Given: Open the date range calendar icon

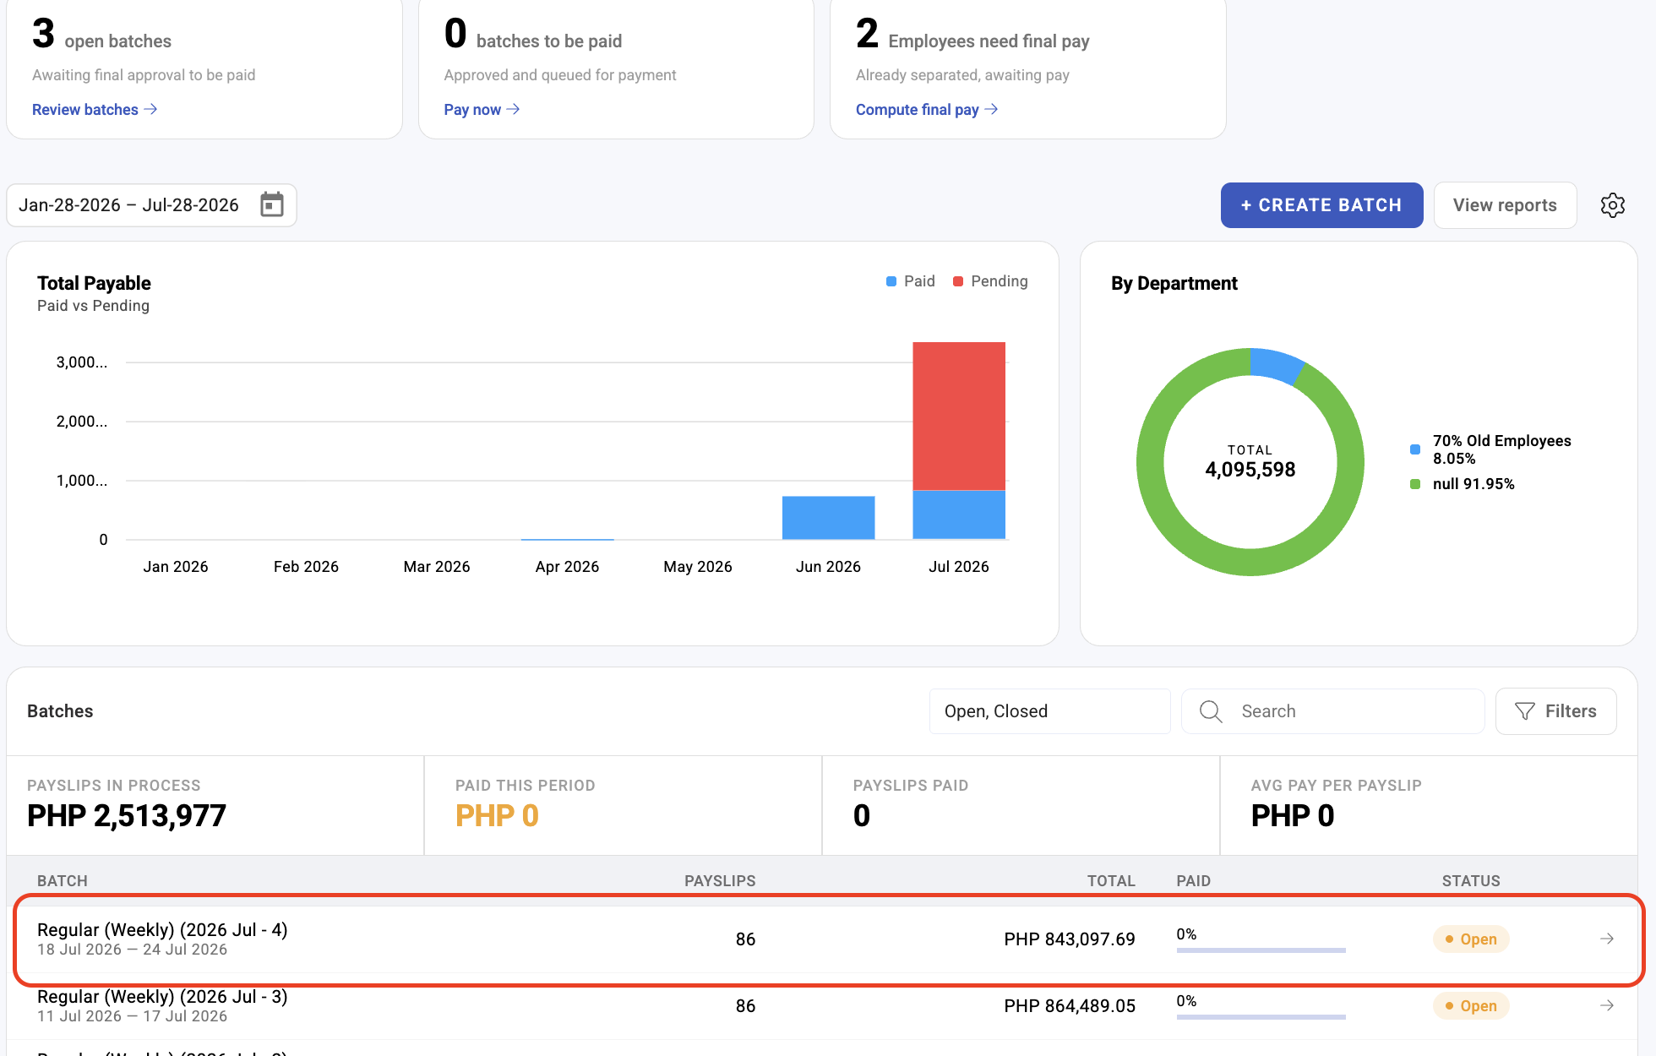Looking at the screenshot, I should [x=272, y=204].
